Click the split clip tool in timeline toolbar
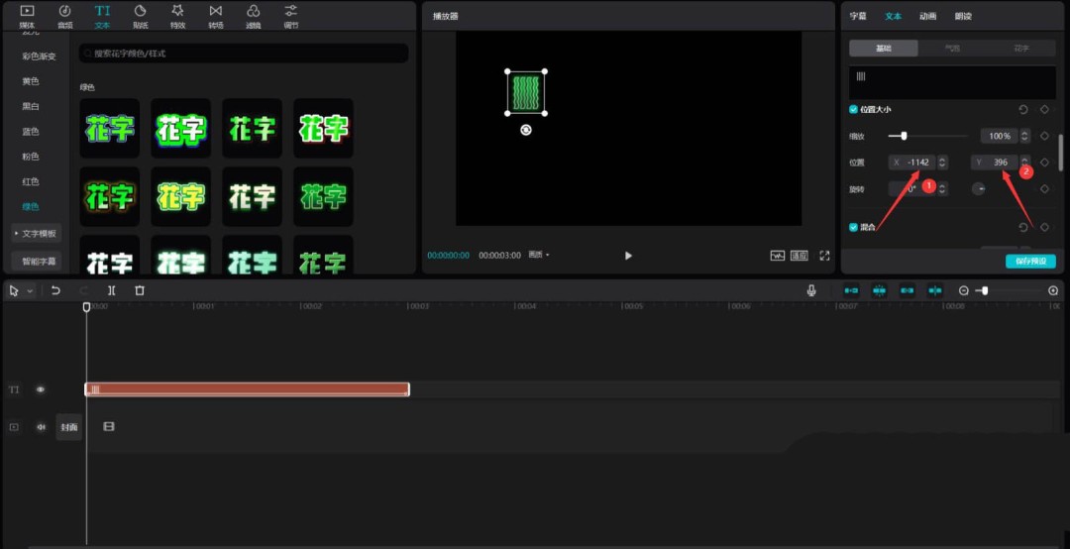 112,290
